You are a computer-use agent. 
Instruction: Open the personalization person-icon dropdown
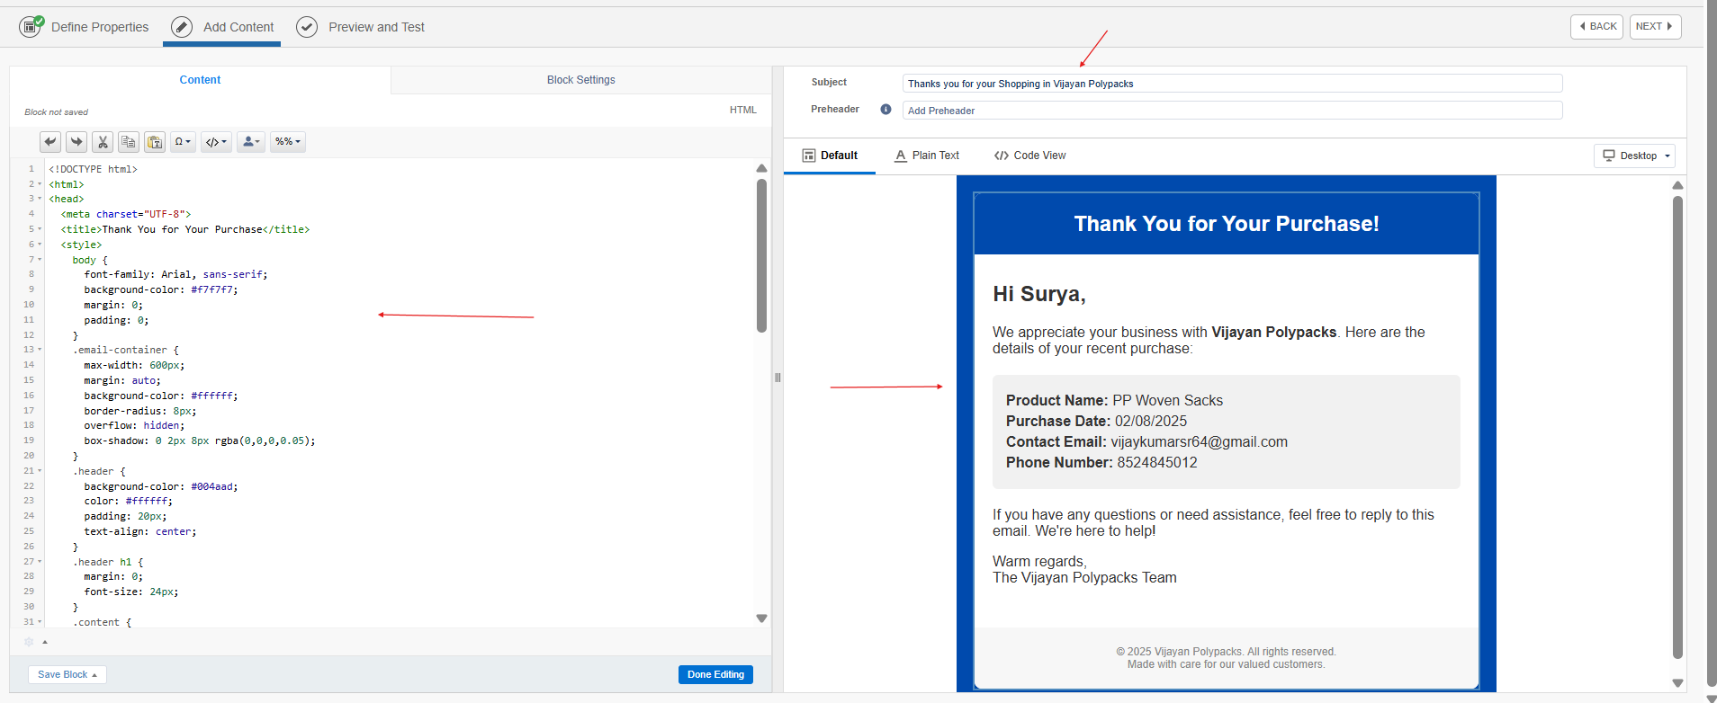251,142
